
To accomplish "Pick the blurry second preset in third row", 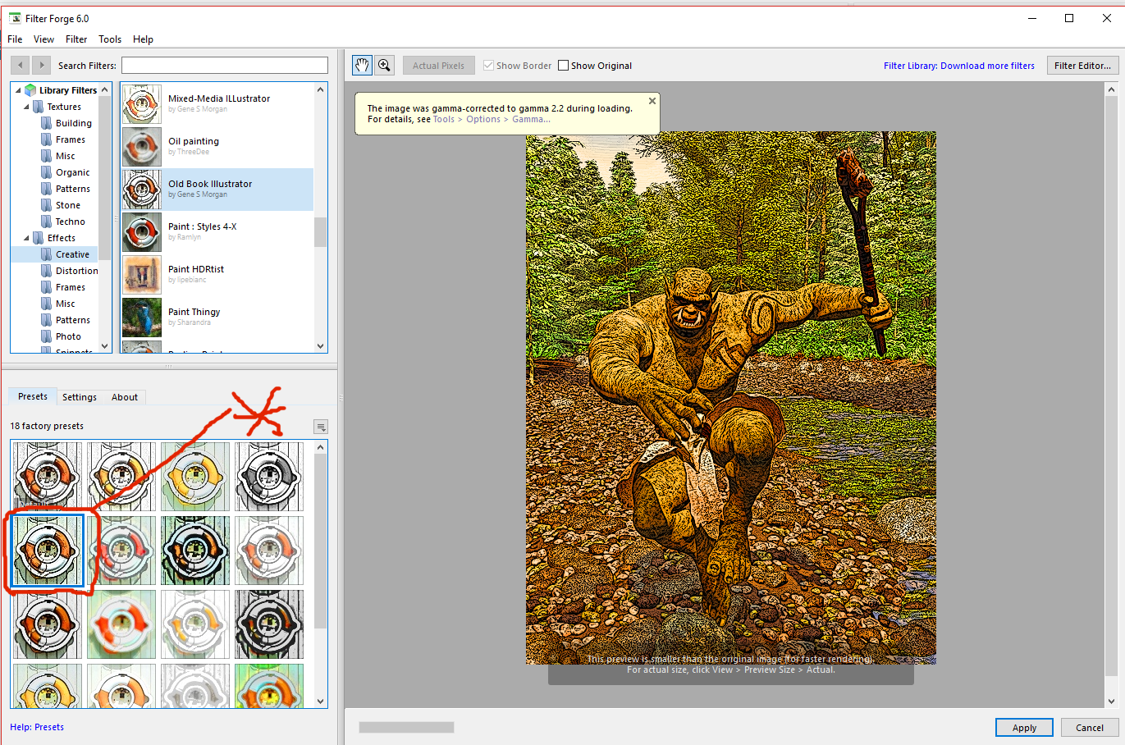I will pos(121,624).
